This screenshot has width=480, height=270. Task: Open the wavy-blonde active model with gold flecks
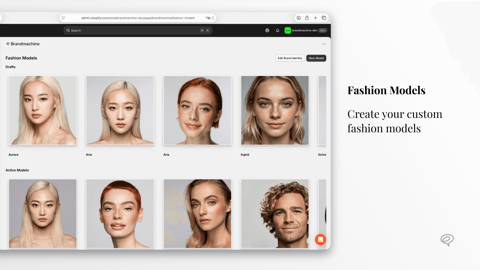click(x=197, y=214)
